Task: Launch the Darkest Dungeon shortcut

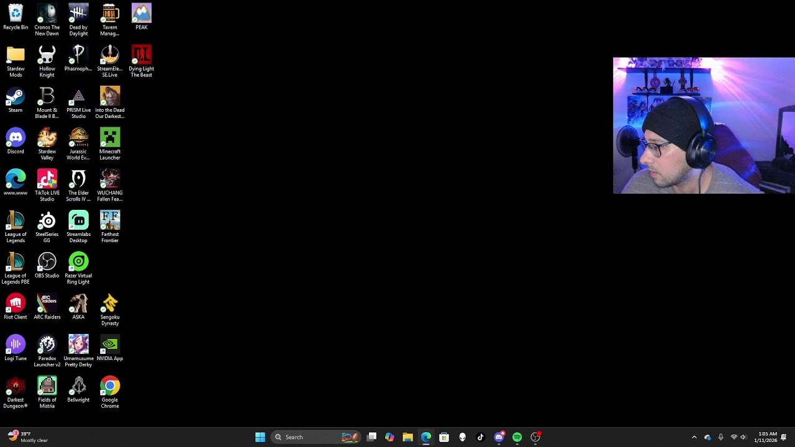Action: pyautogui.click(x=16, y=393)
